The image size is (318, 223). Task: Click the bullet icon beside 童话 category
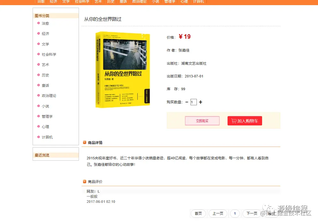pyautogui.click(x=39, y=85)
